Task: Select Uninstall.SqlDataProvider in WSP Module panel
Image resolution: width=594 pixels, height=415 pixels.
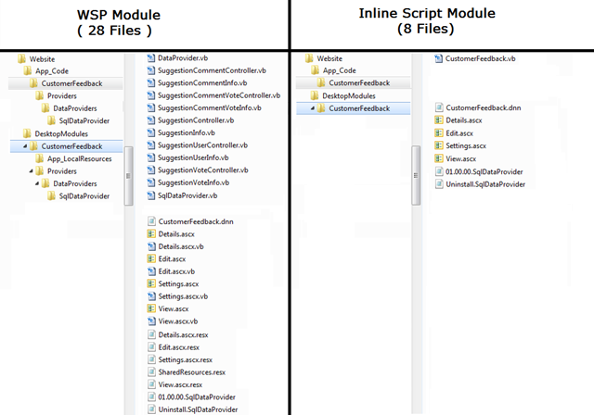Action: (x=198, y=409)
